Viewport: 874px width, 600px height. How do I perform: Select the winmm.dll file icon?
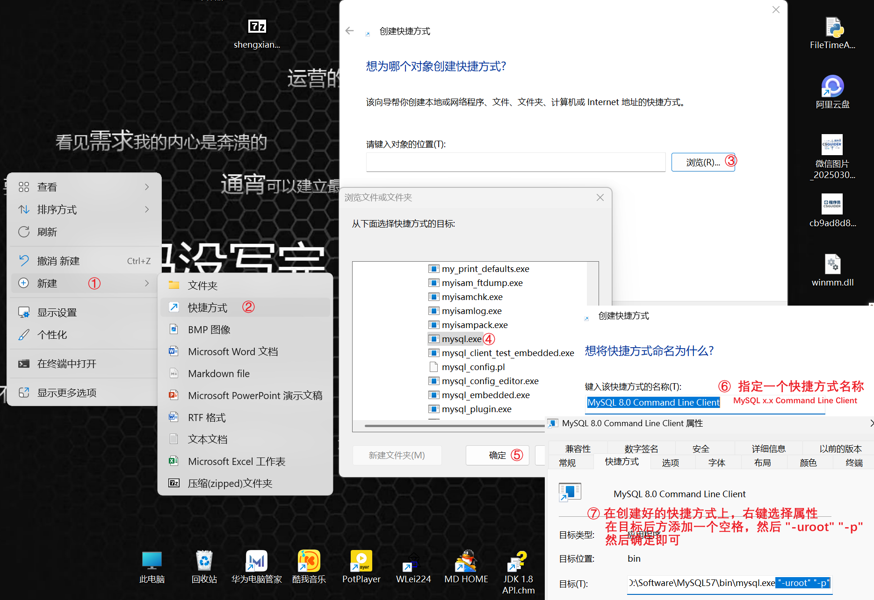click(x=832, y=270)
